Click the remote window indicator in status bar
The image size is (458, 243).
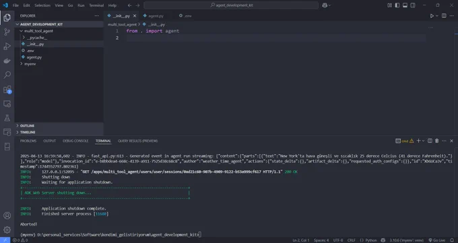point(5,240)
